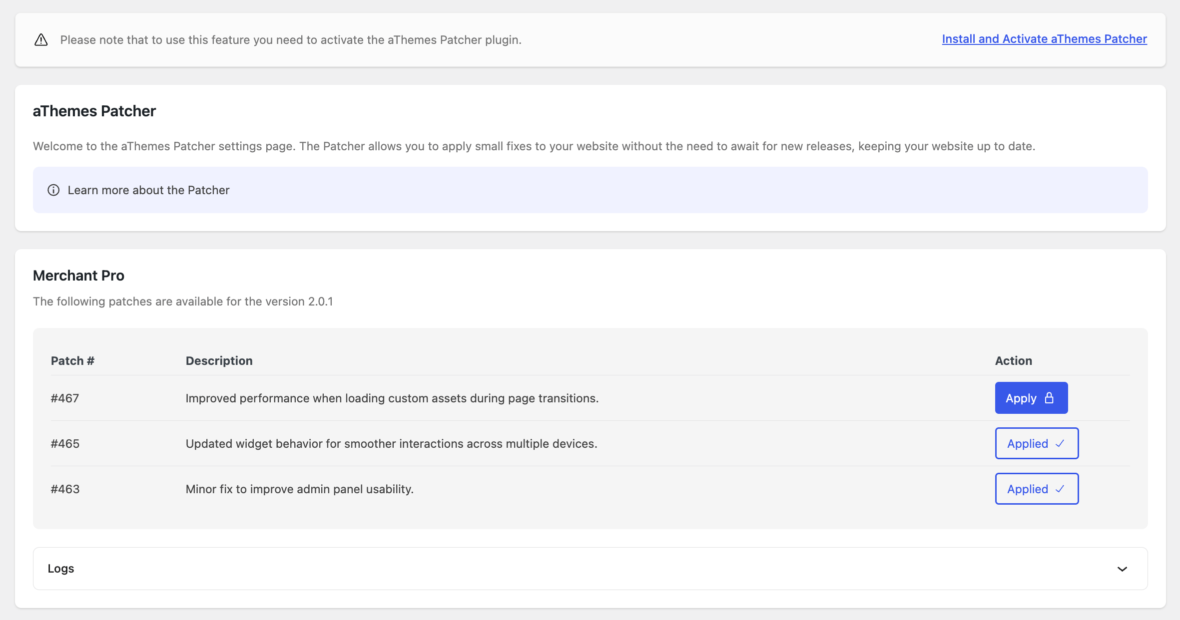The image size is (1180, 620).
Task: Click the info circle icon beside Learn more
Action: click(53, 190)
